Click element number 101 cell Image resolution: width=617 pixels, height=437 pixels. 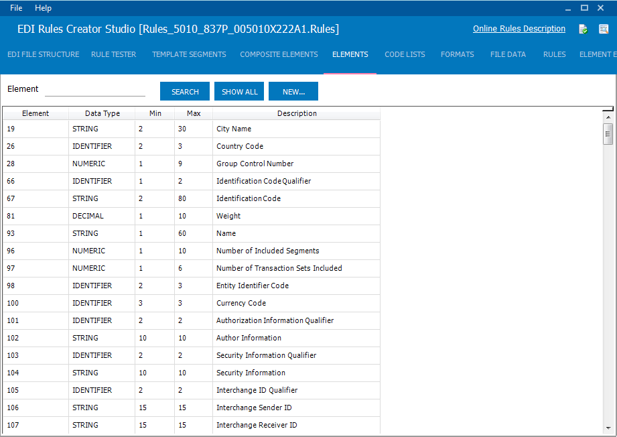tap(36, 320)
